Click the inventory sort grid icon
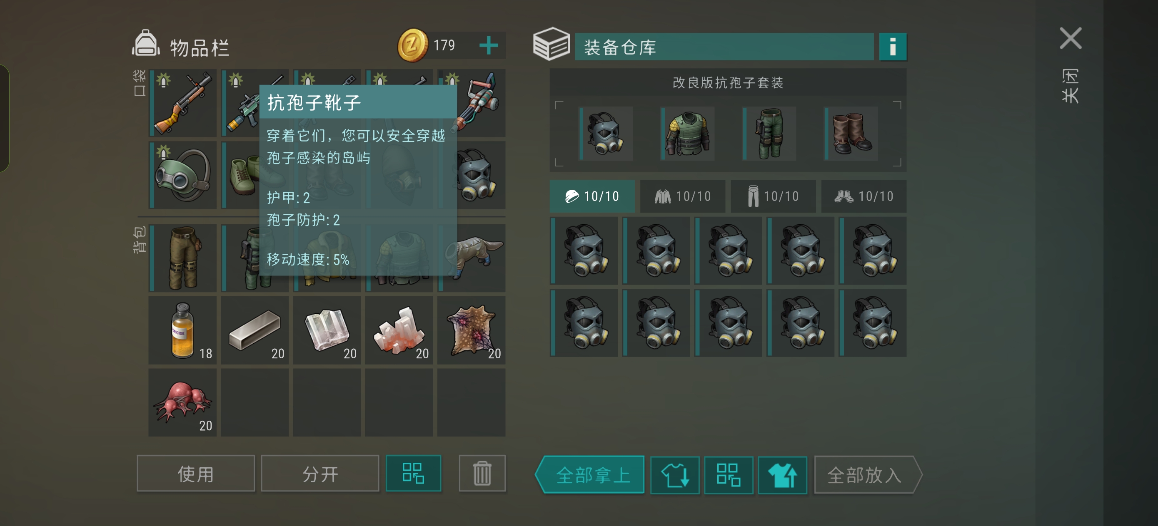Viewport: 1158px width, 526px height. click(413, 474)
